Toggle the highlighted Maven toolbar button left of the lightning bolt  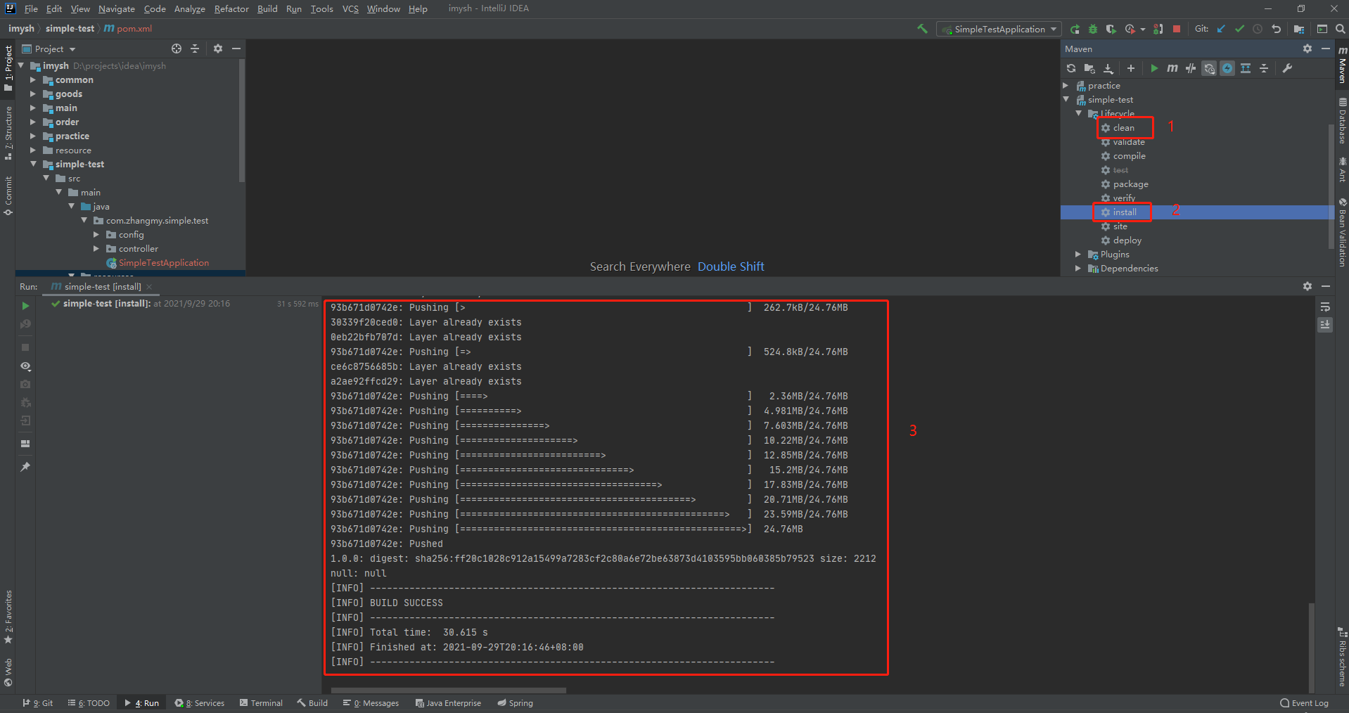(1209, 68)
